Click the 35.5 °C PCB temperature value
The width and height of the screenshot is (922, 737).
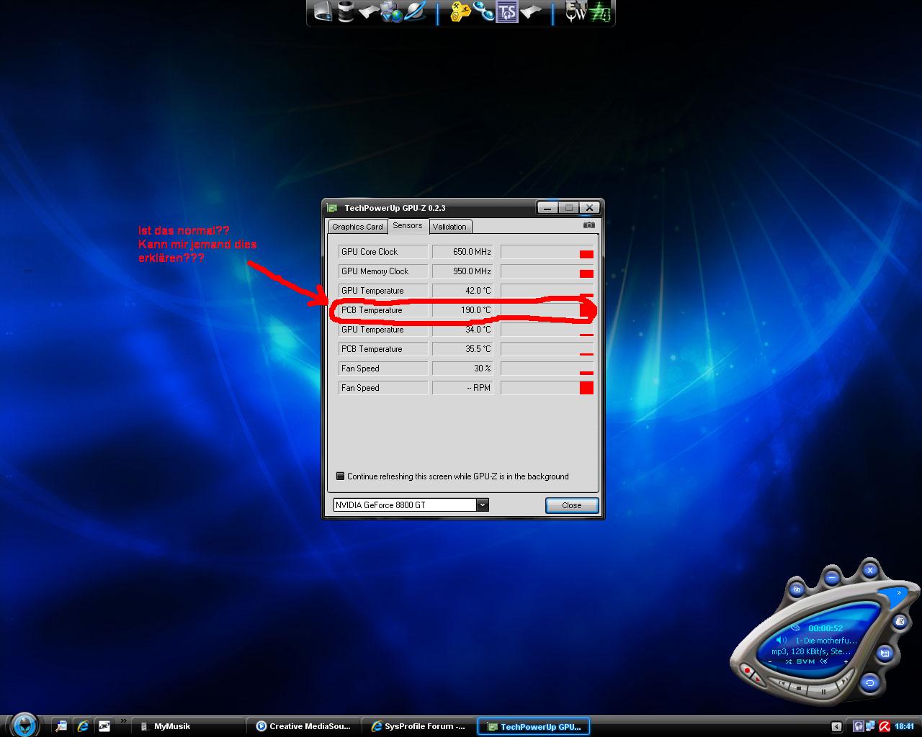point(478,349)
